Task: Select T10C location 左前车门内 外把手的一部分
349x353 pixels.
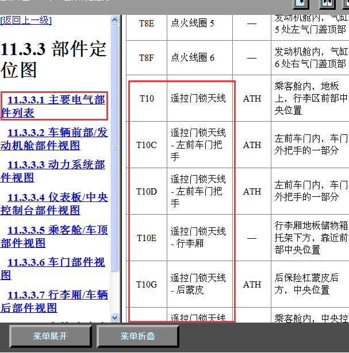Action: 310,145
